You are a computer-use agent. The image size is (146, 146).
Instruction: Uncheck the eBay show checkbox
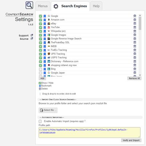(x=40, y=24)
